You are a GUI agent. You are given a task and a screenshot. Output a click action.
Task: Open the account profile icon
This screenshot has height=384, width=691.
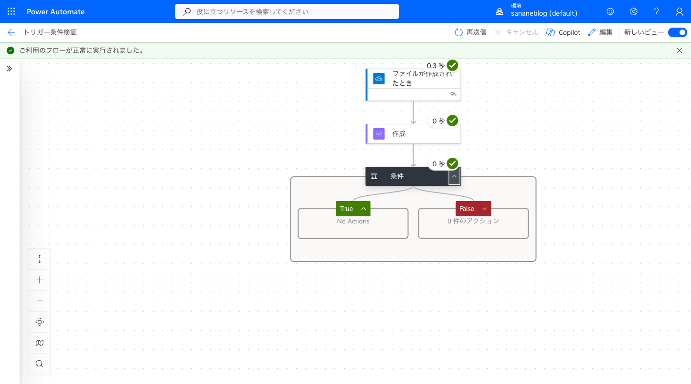tap(680, 11)
